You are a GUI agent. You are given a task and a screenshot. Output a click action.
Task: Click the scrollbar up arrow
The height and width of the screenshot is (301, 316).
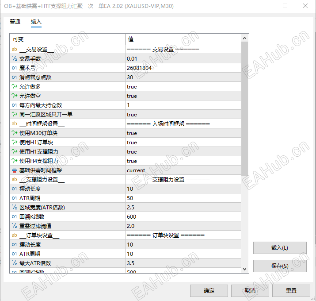tap(245, 38)
